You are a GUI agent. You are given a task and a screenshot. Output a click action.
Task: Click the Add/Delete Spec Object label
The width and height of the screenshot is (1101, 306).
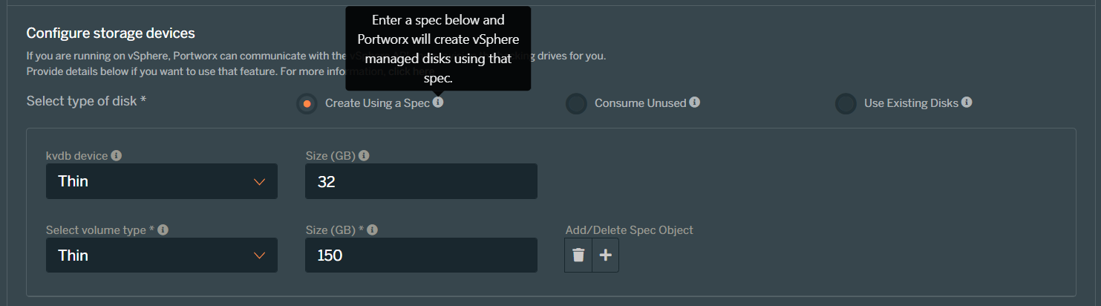pyautogui.click(x=629, y=230)
